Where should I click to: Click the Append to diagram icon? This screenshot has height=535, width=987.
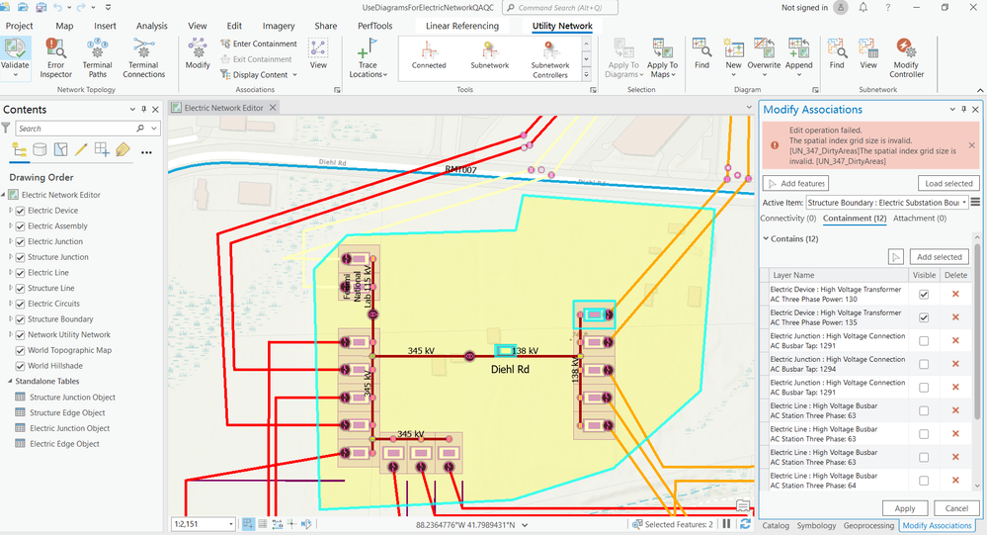click(x=799, y=47)
